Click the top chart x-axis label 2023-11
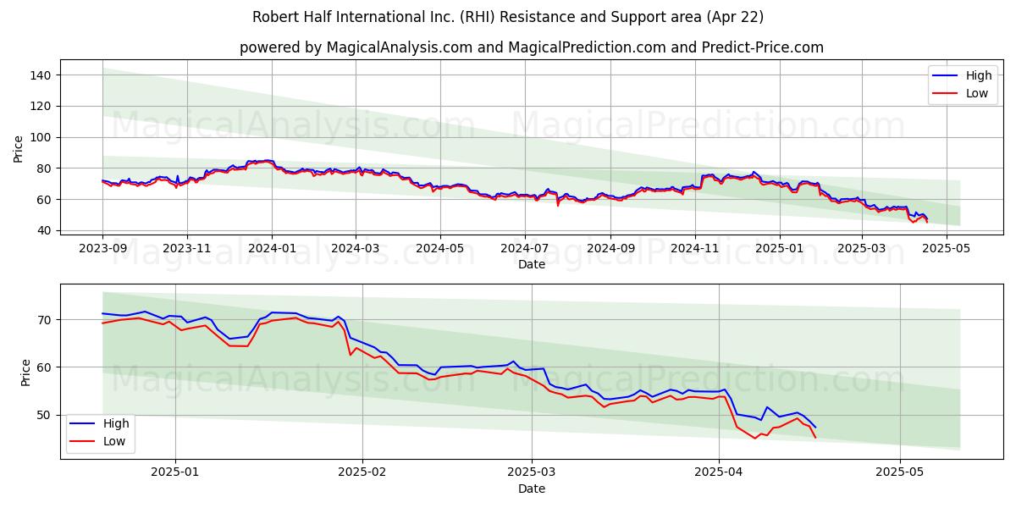The height and width of the screenshot is (508, 1016). pos(187,250)
